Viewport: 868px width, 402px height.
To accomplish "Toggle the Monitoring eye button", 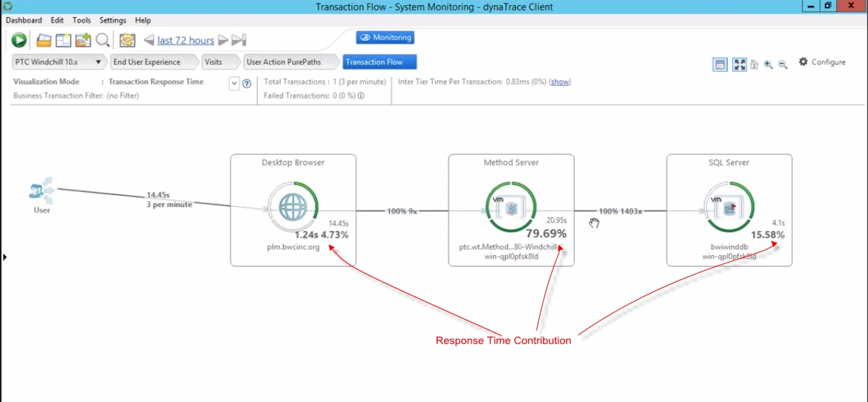I will (x=385, y=38).
